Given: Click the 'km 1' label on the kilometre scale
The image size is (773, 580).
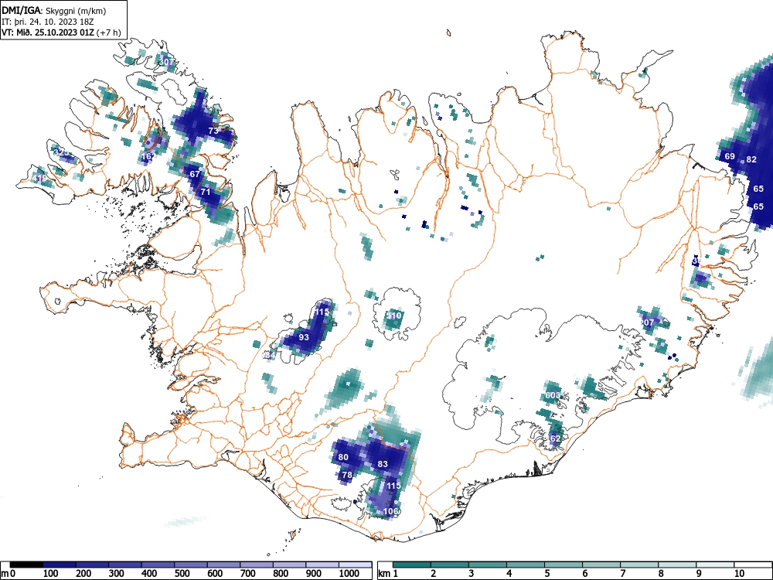Looking at the screenshot, I should [389, 573].
